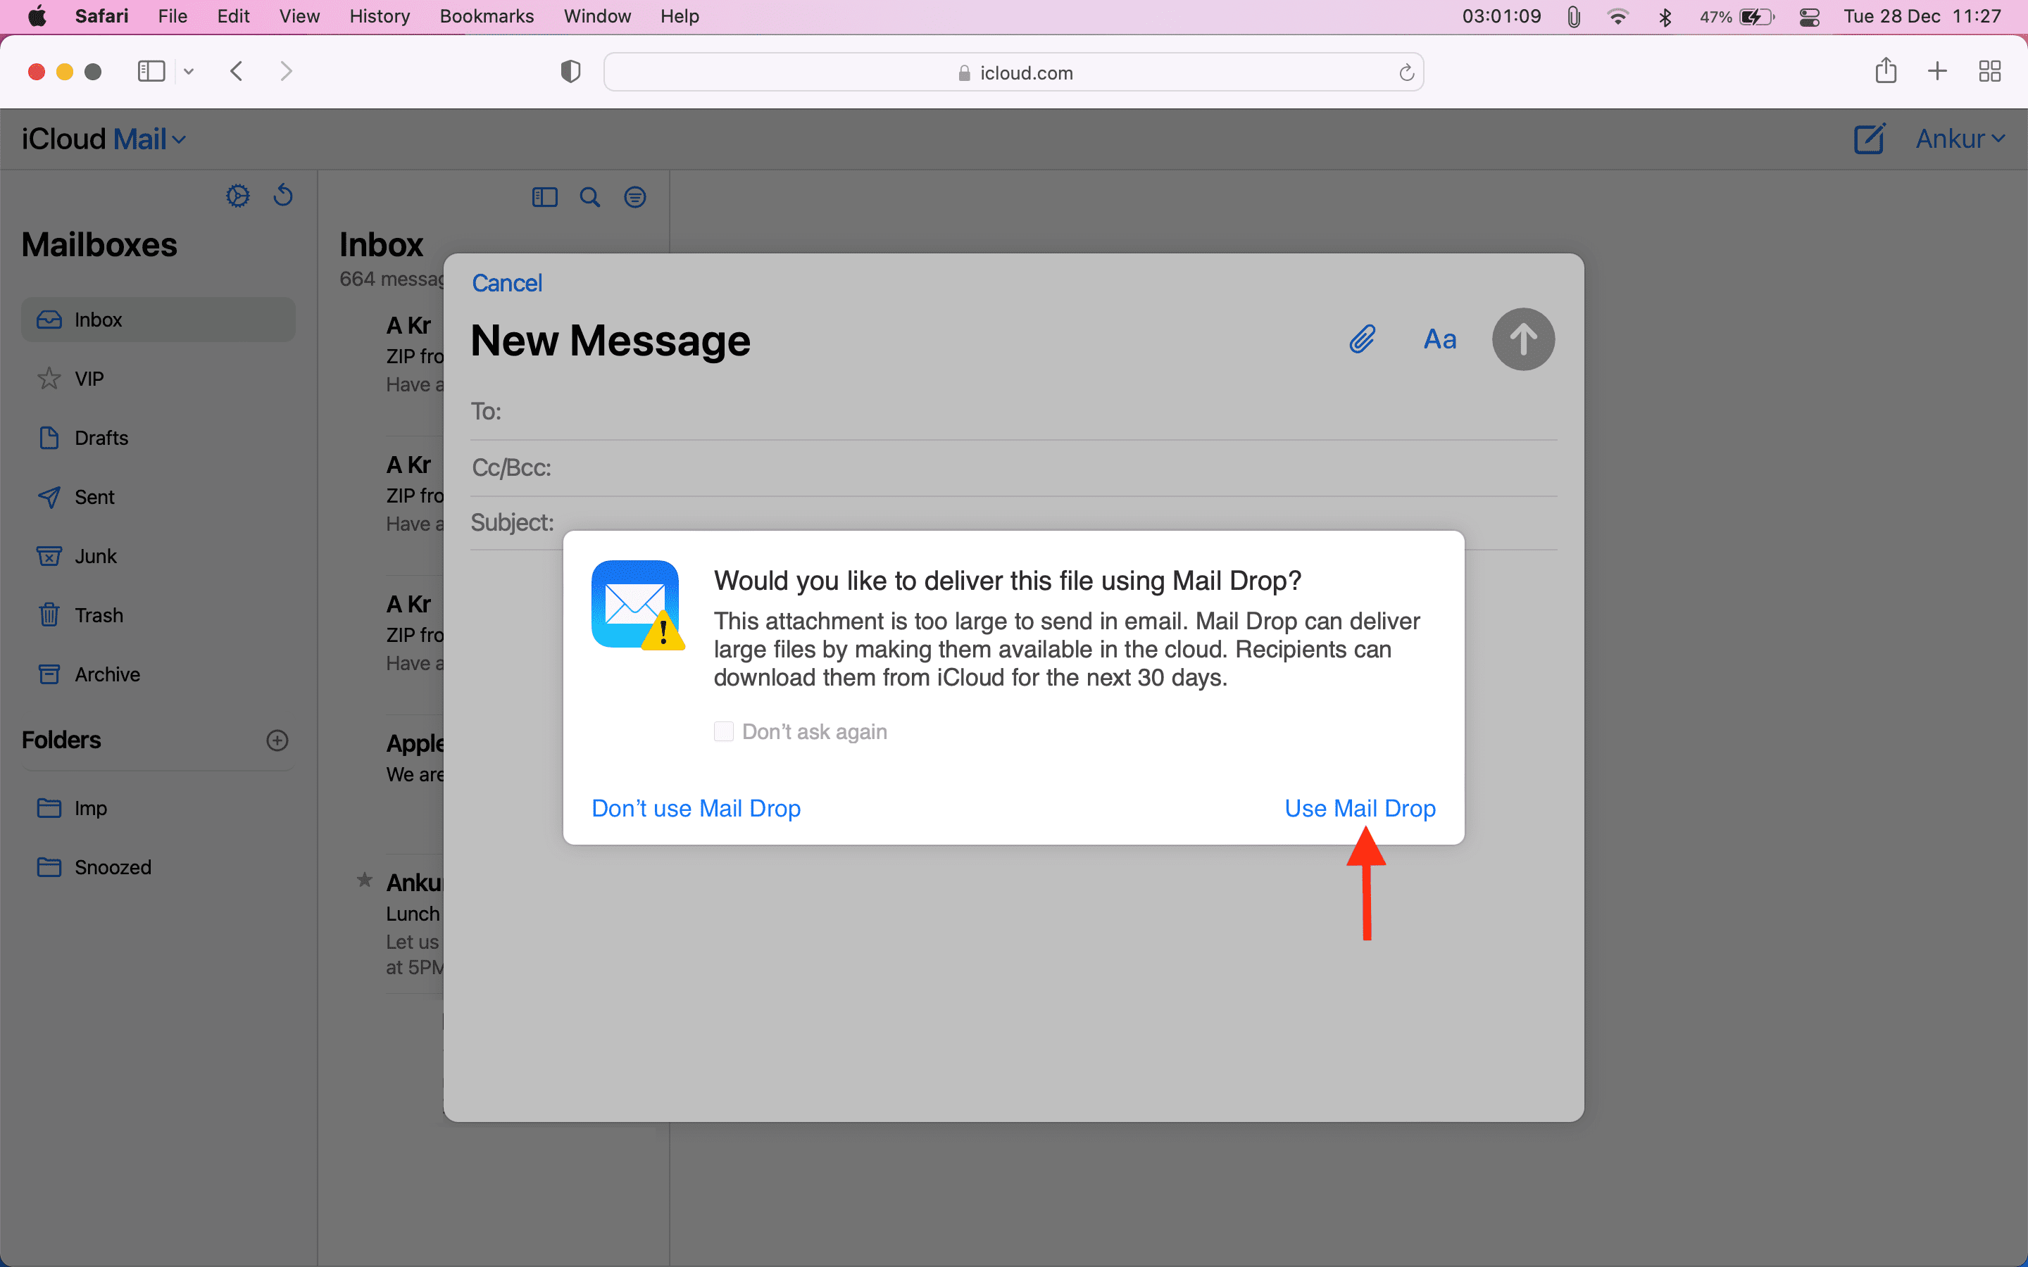This screenshot has height=1267, width=2028.
Task: Compose a new message from the top-right icon
Action: pos(1869,138)
